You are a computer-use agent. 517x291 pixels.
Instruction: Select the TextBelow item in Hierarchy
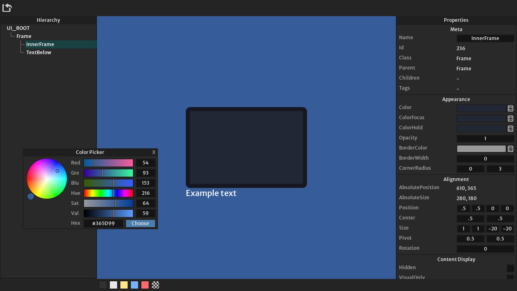pyautogui.click(x=39, y=53)
